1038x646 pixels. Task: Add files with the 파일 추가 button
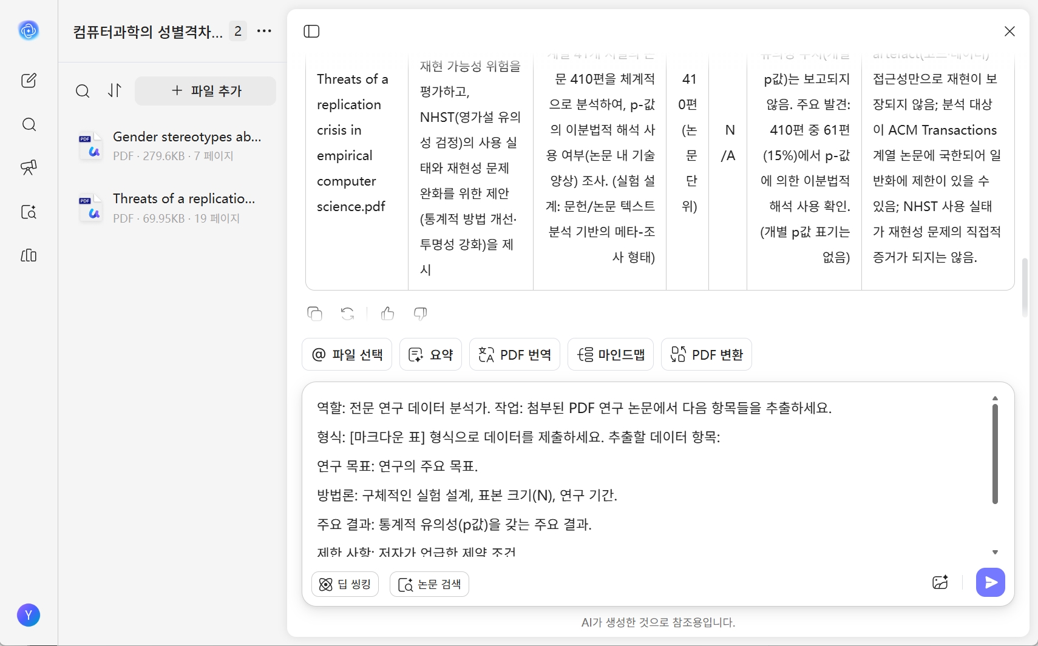[x=205, y=91]
